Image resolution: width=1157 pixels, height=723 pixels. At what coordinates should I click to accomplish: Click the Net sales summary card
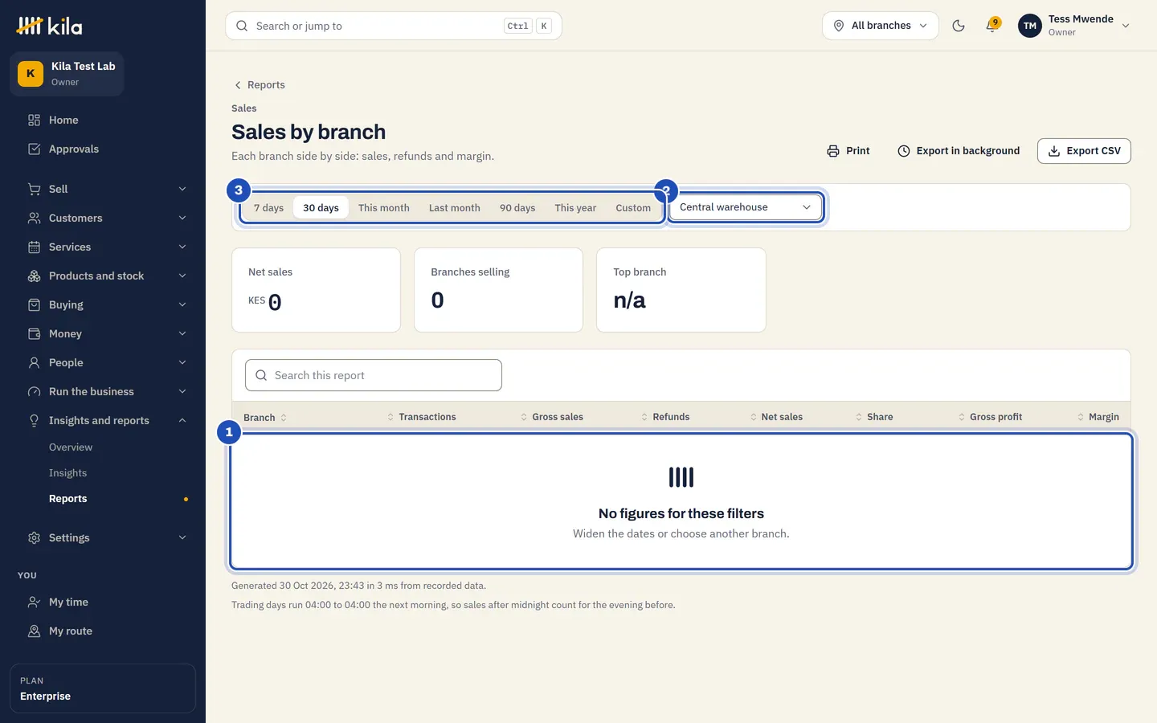(x=316, y=290)
